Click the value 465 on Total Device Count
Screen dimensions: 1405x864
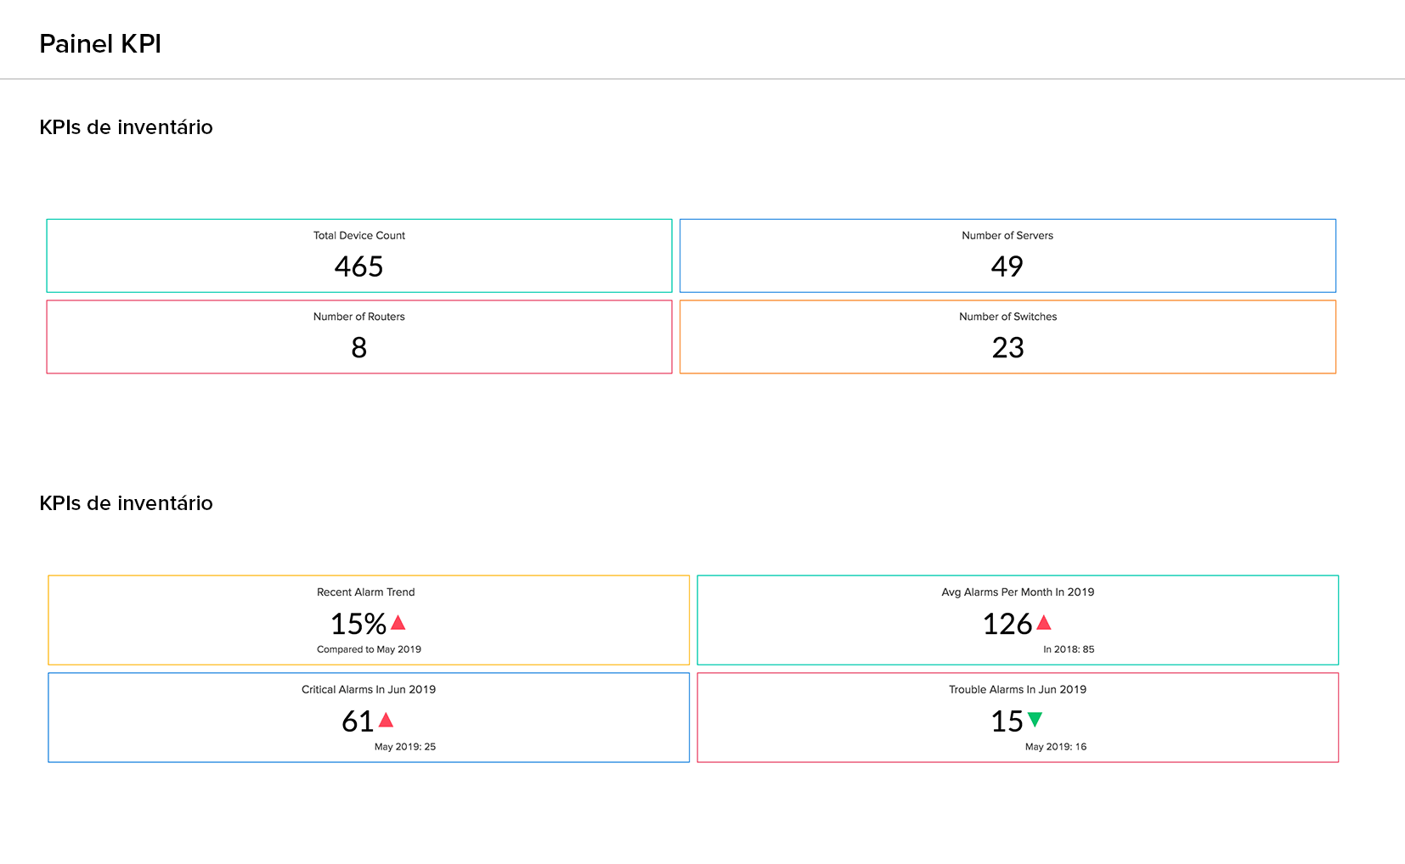[x=358, y=266]
